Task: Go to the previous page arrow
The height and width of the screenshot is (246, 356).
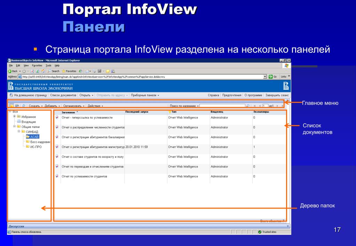Action: click(260, 106)
